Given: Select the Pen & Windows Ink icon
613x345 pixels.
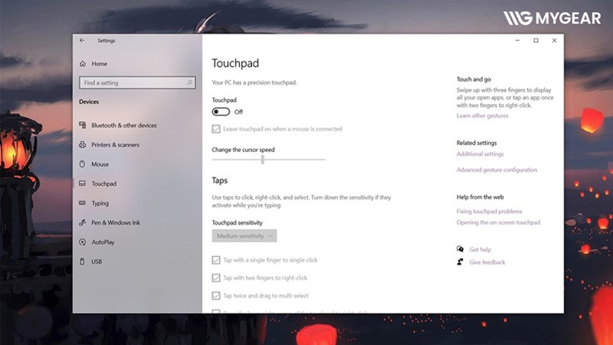Looking at the screenshot, I should click(x=83, y=222).
